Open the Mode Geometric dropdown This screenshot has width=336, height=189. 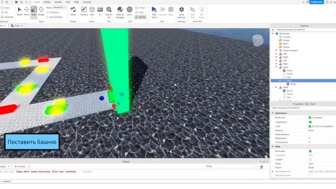point(59,7)
